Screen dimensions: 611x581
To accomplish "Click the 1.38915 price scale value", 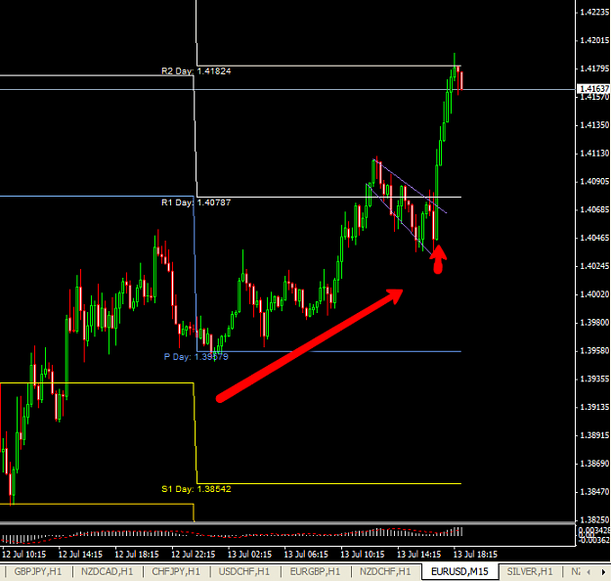I will tap(594, 435).
